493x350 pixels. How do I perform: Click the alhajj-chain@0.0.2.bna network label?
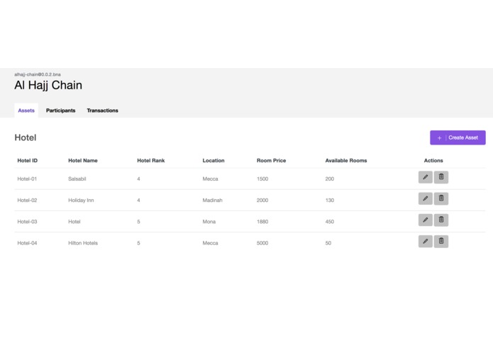38,74
